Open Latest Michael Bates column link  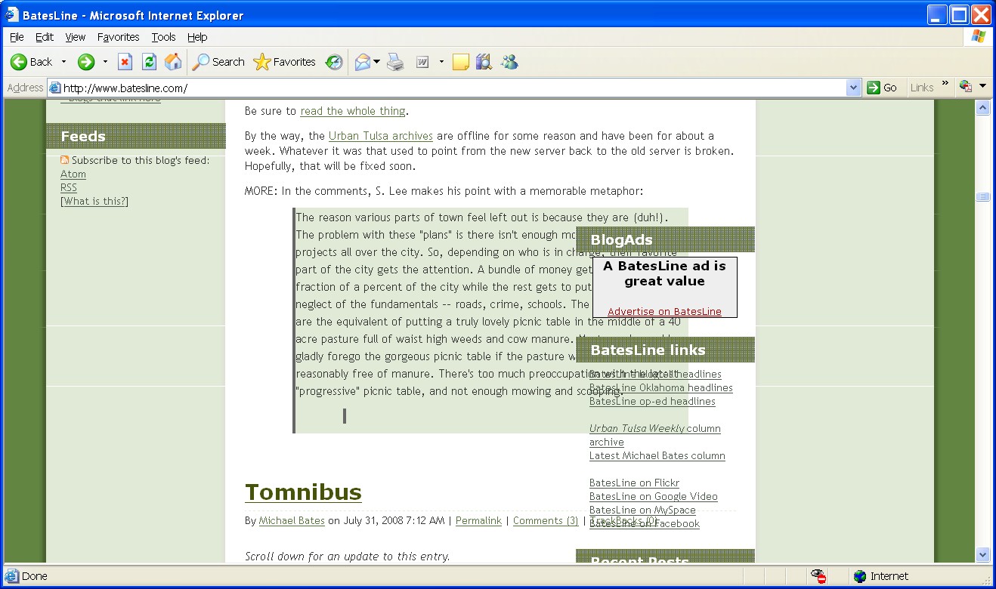click(x=657, y=456)
